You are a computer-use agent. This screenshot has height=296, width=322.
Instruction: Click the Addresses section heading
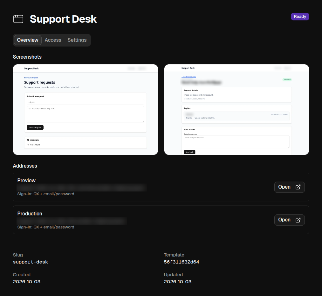click(x=25, y=166)
